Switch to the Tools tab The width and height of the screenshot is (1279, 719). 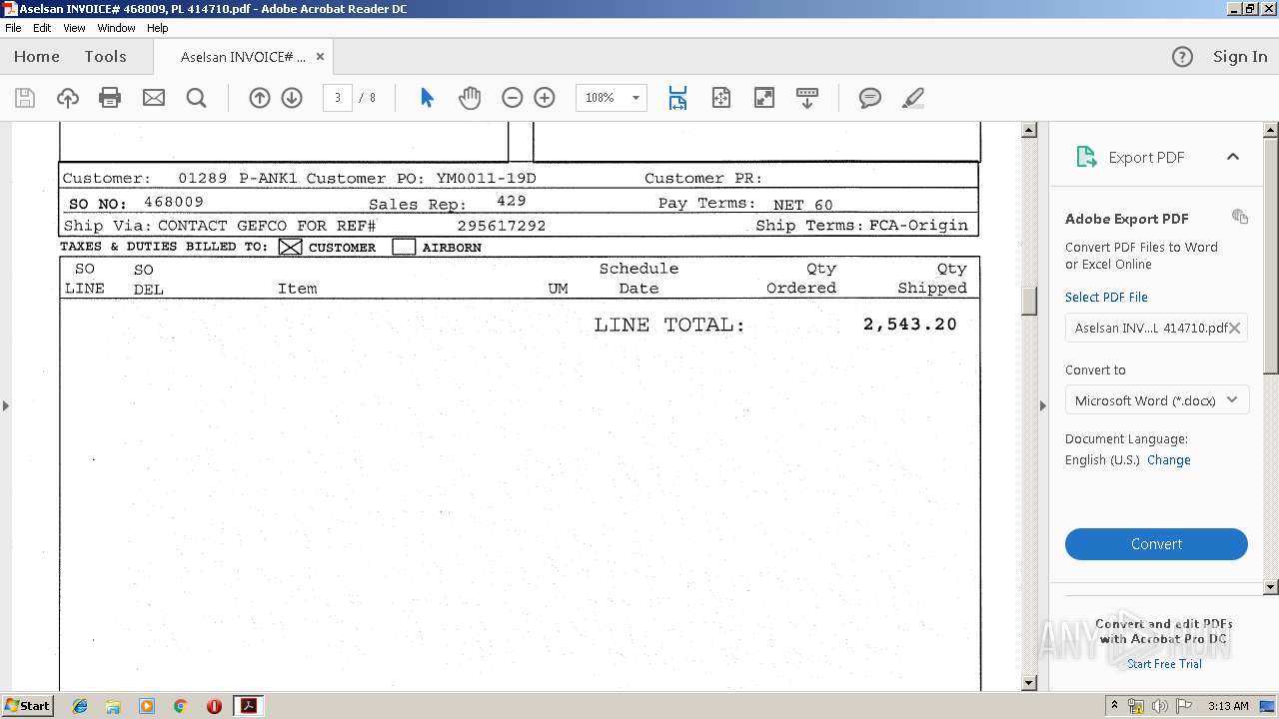click(105, 57)
